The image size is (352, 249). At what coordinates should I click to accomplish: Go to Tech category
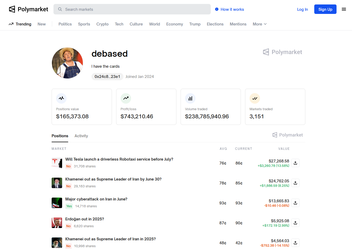[x=119, y=24]
